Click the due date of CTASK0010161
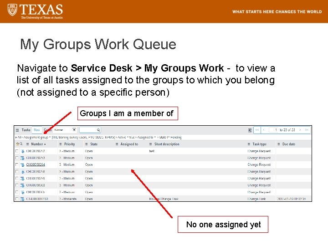The width and height of the screenshot is (328, 246). point(292,199)
